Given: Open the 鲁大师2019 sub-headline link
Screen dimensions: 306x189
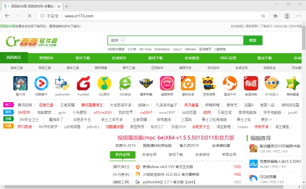Looking at the screenshot, I should point(189,146).
